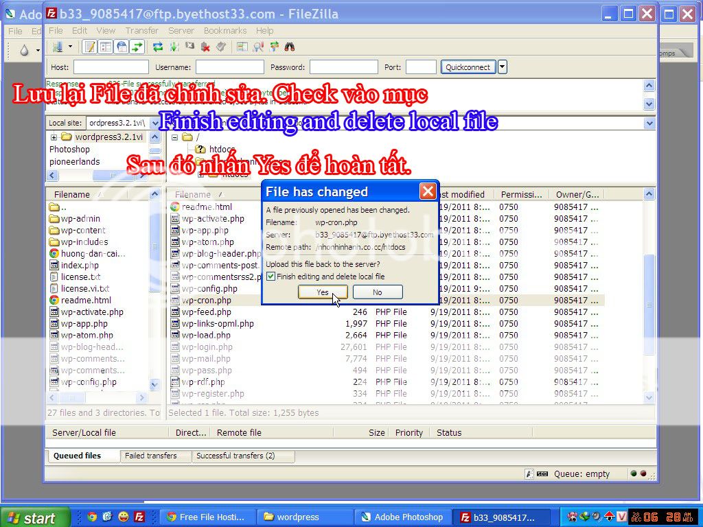703x527 pixels.
Task: Sort the remote list by Permissions column
Action: tap(522, 194)
